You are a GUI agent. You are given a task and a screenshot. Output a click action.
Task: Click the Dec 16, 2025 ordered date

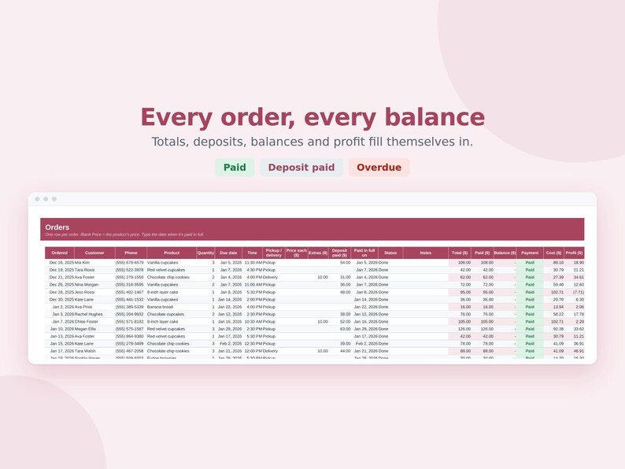coord(61,263)
